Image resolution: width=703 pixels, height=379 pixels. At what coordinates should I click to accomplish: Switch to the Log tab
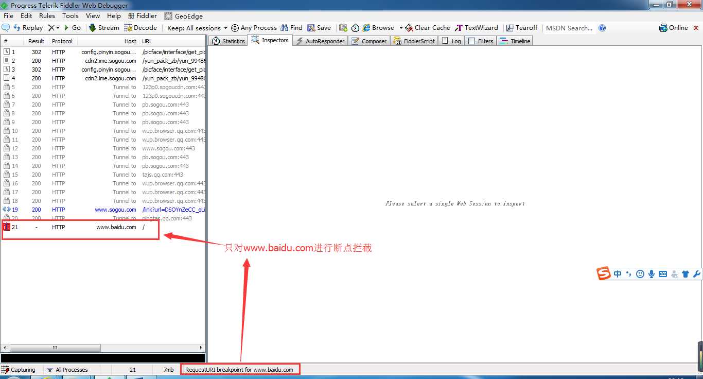click(x=451, y=41)
